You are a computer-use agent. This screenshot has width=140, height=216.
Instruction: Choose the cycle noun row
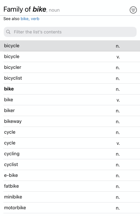pos(72,132)
